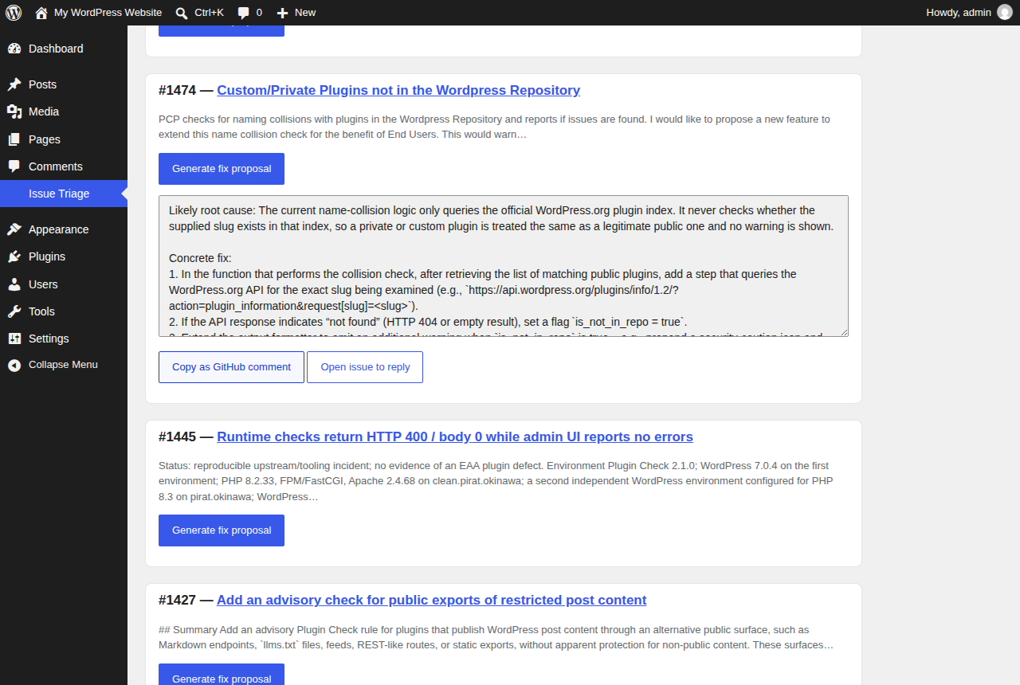
Task: Click the Posts pin icon
Action: [14, 84]
